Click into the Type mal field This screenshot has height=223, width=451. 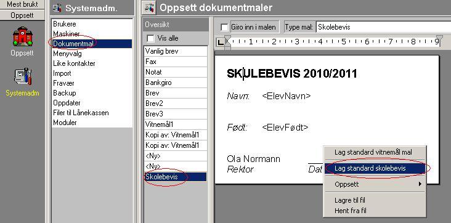point(383,27)
